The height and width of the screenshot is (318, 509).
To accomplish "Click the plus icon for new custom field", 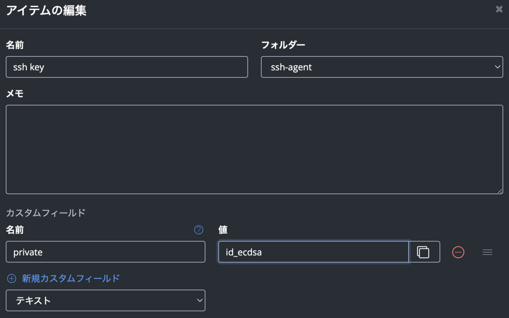I will (x=11, y=279).
